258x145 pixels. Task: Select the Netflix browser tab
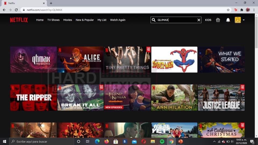[x=24, y=3]
